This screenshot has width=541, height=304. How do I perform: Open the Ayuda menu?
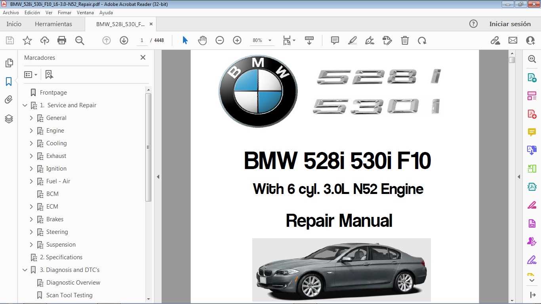tap(106, 13)
